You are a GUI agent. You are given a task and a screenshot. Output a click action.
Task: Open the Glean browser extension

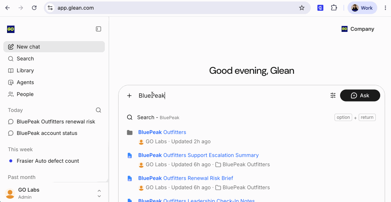[x=320, y=8]
